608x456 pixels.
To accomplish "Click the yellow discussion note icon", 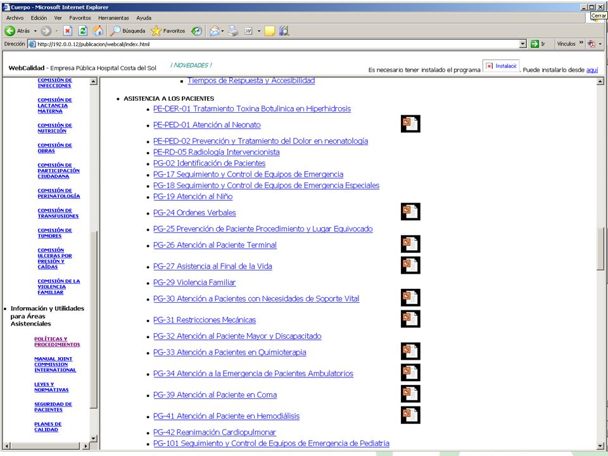I will (270, 31).
